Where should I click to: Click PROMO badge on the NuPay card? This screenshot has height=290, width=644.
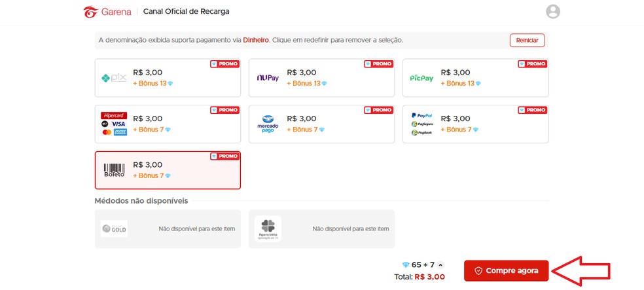pos(379,64)
